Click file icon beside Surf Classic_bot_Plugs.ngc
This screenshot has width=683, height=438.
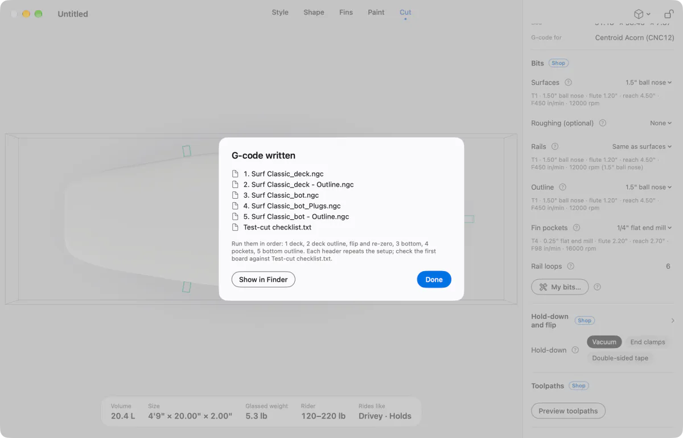tap(235, 206)
